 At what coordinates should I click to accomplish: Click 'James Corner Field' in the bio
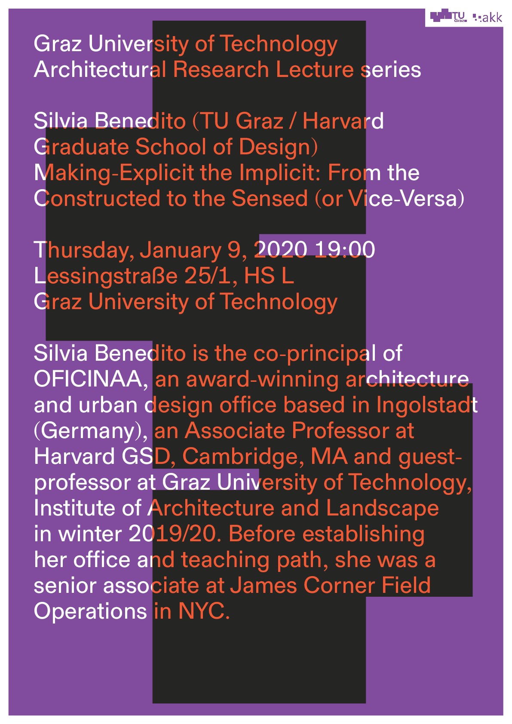pyautogui.click(x=330, y=586)
